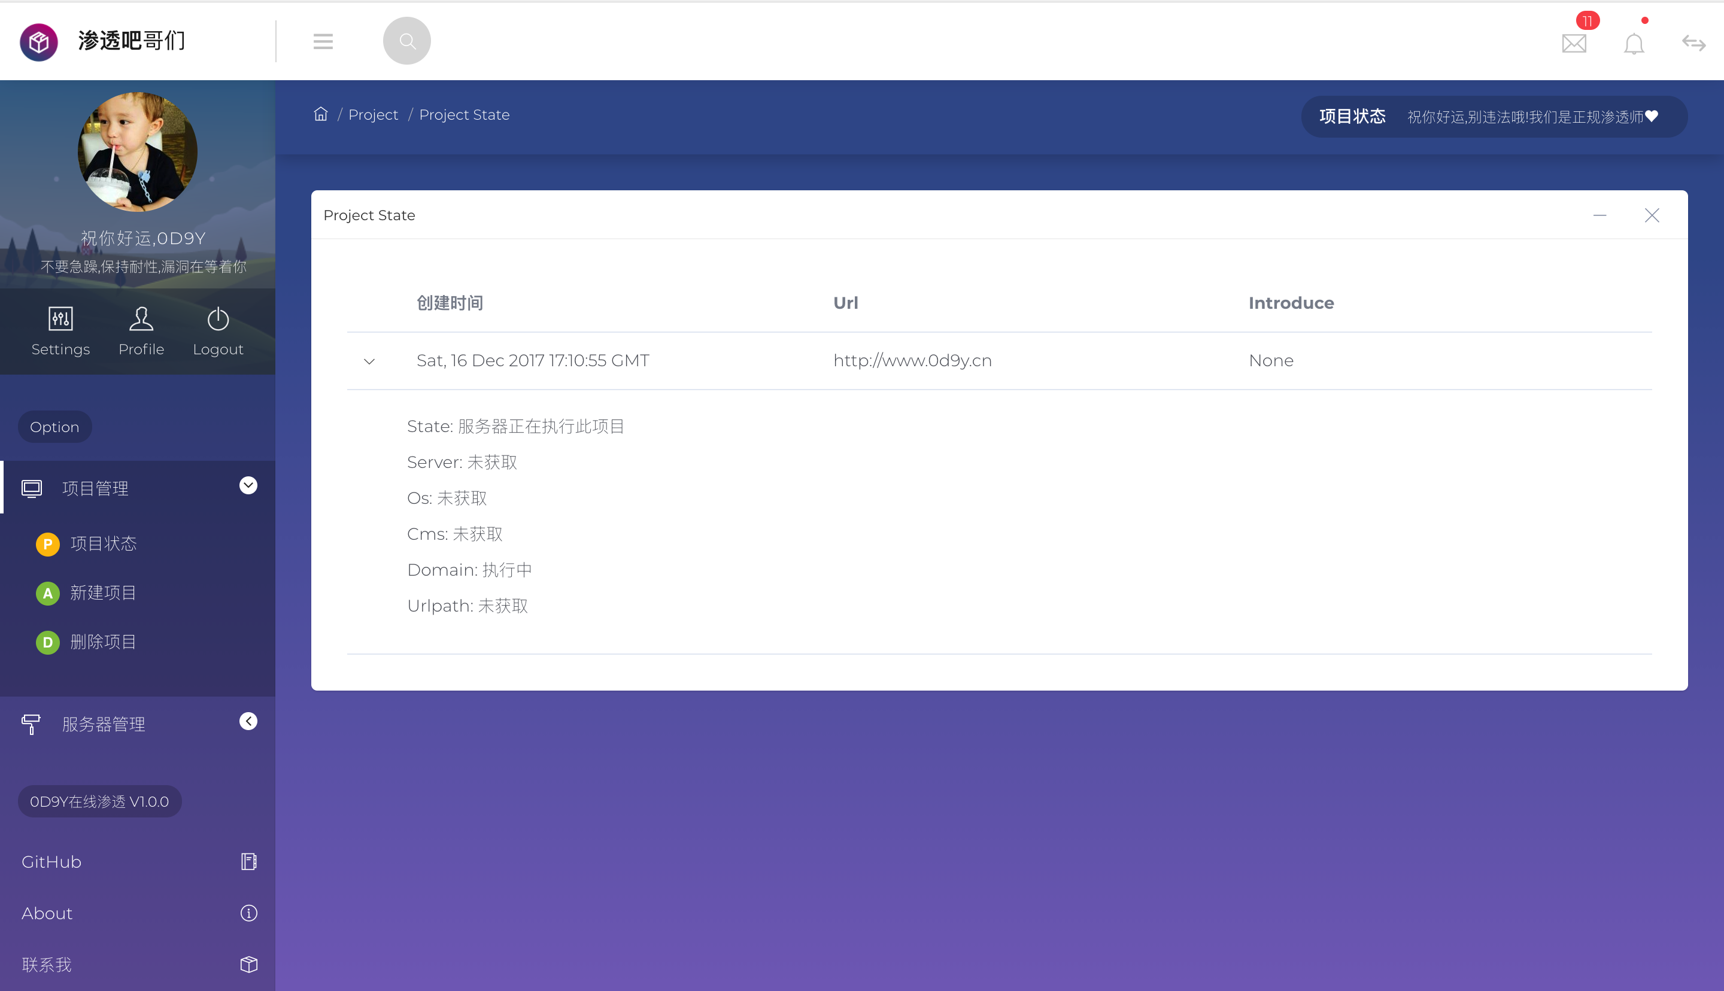Collapse the project row details chevron
This screenshot has width=1724, height=991.
369,361
